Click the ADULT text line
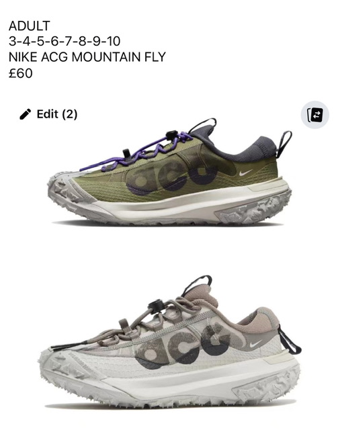The image size is (338, 430). click(x=30, y=26)
